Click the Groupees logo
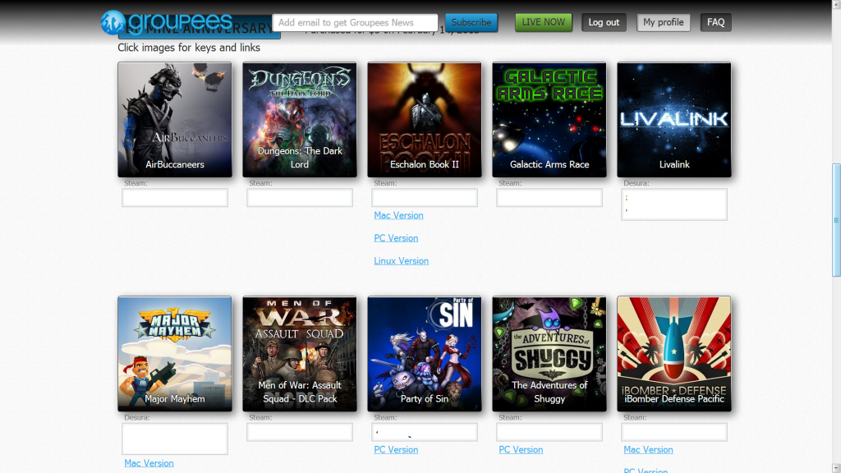This screenshot has height=473, width=841. tap(167, 22)
